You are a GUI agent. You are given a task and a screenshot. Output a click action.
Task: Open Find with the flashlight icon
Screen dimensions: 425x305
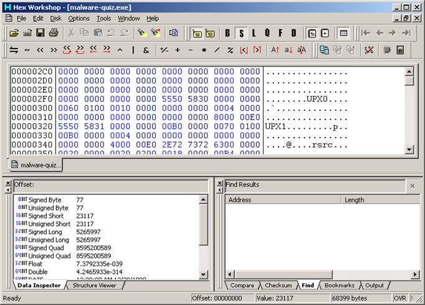[142, 33]
